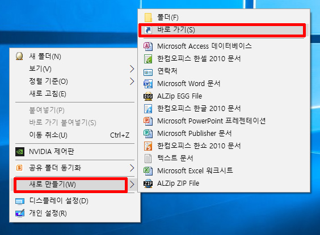Click the NVIDIA logo icon in the context menu

click(20, 152)
